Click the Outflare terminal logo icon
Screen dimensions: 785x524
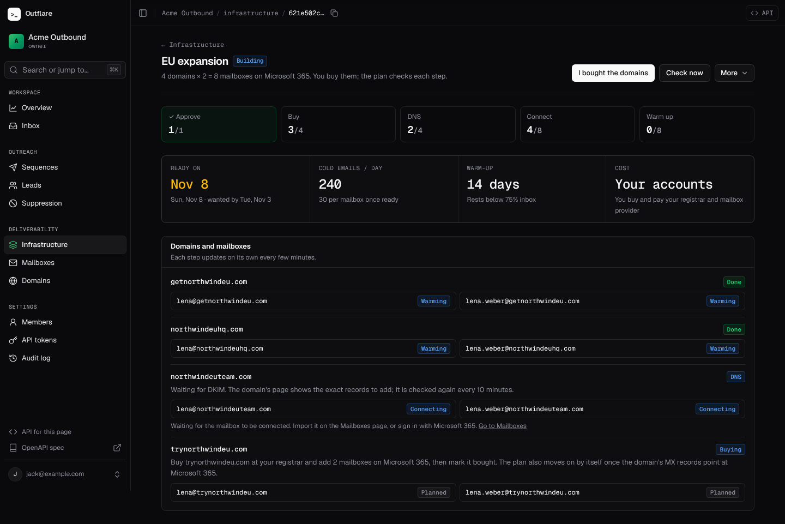pyautogui.click(x=14, y=14)
